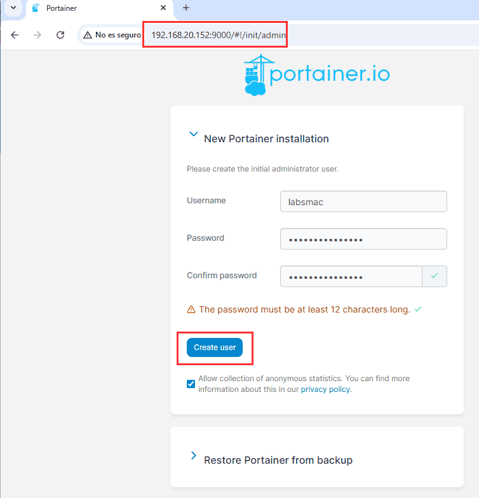Click the Username field containing labsmac

(363, 201)
